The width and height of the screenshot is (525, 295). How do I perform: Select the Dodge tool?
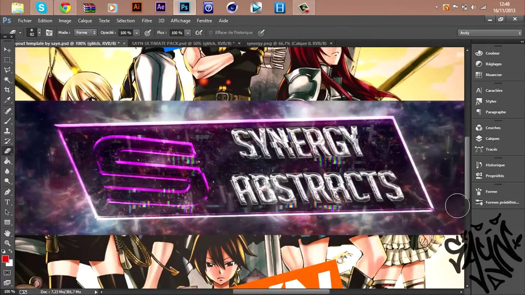click(x=7, y=182)
